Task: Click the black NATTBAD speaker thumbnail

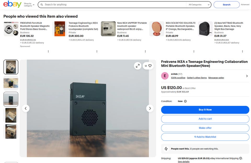Action: coord(206,29)
